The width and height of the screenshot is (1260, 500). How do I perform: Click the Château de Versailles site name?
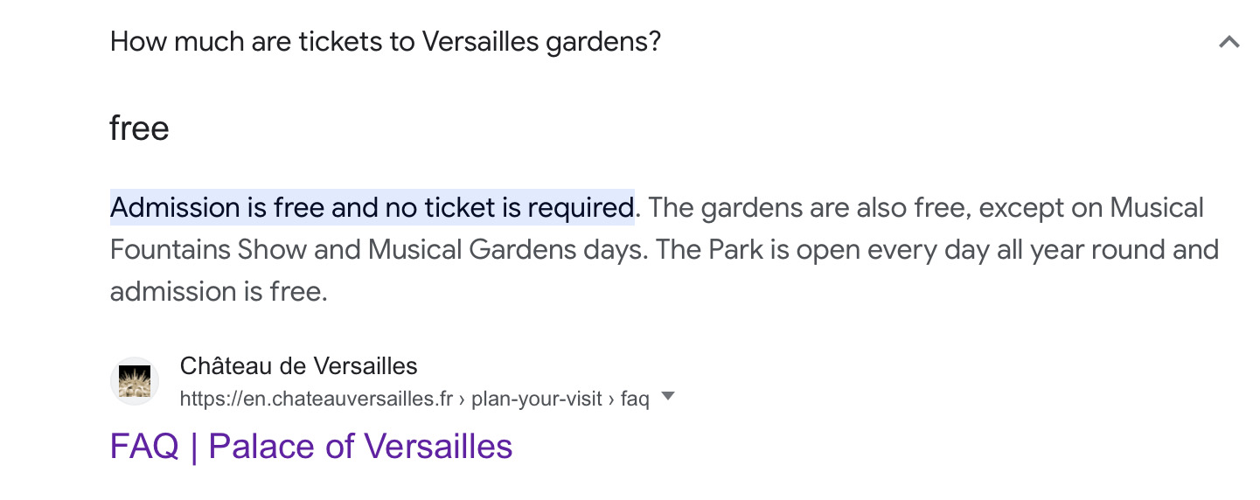coord(298,365)
